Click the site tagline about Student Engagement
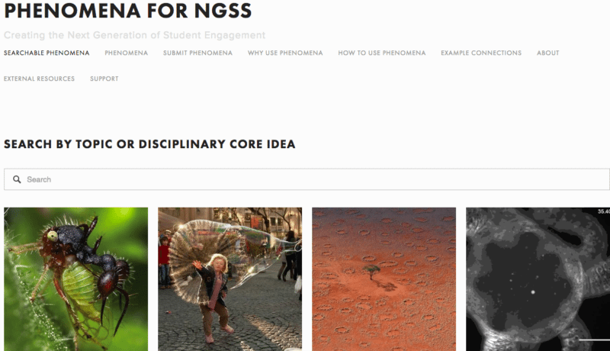610x351 pixels. pyautogui.click(x=135, y=35)
